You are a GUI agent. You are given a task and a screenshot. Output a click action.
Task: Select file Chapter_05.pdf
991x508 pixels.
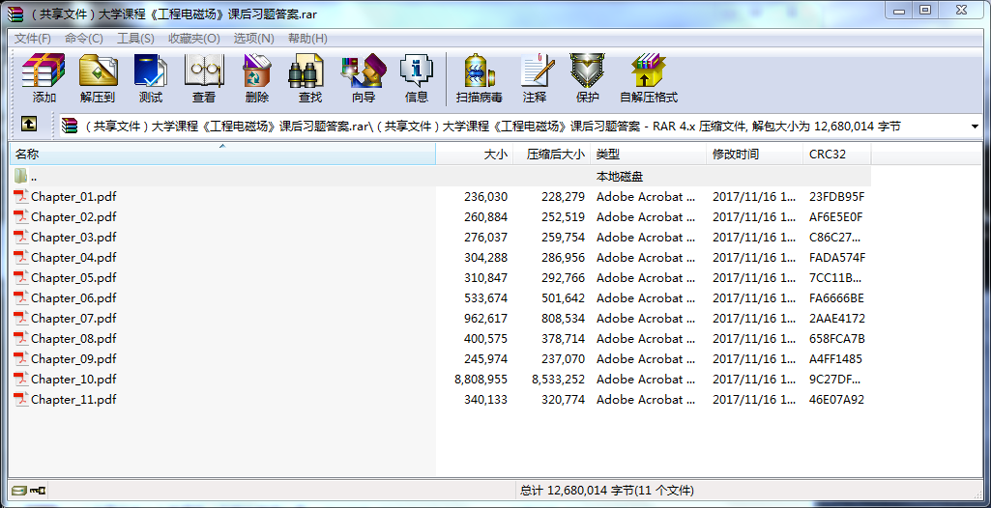pos(73,278)
